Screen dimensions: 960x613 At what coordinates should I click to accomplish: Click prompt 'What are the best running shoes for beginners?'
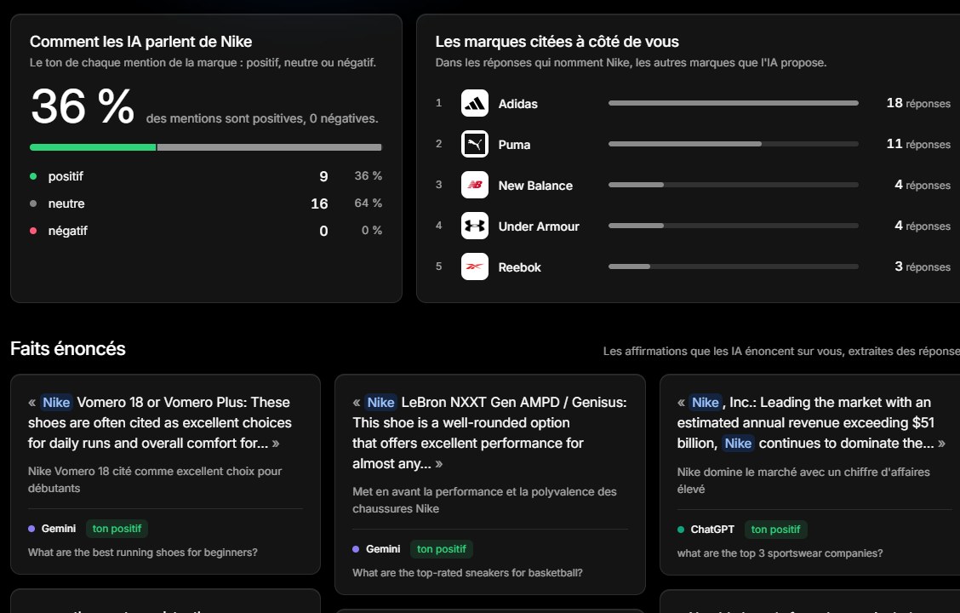pos(143,553)
